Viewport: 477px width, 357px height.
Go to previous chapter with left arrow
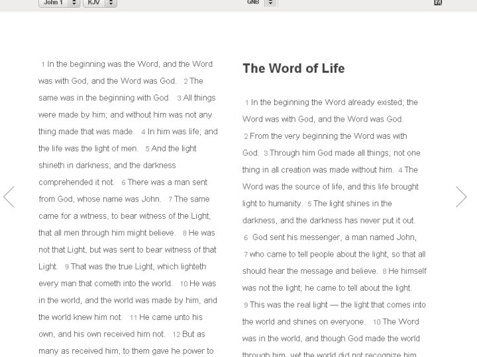click(9, 197)
